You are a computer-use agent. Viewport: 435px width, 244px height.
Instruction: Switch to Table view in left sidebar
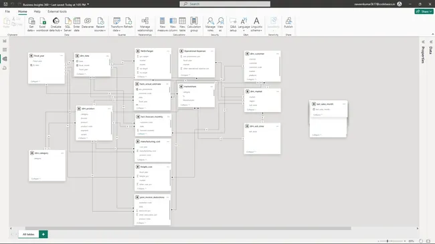pyautogui.click(x=5, y=50)
